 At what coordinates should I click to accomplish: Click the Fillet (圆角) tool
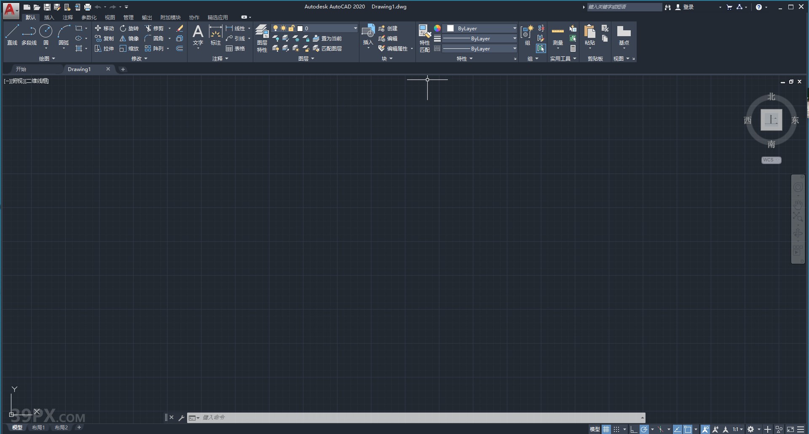[154, 38]
